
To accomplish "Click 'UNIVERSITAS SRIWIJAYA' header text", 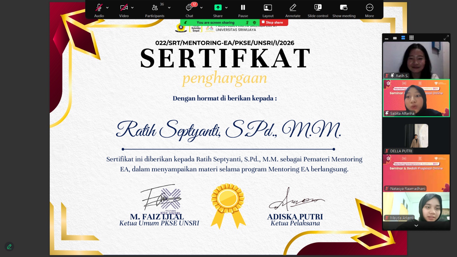I will tap(236, 30).
